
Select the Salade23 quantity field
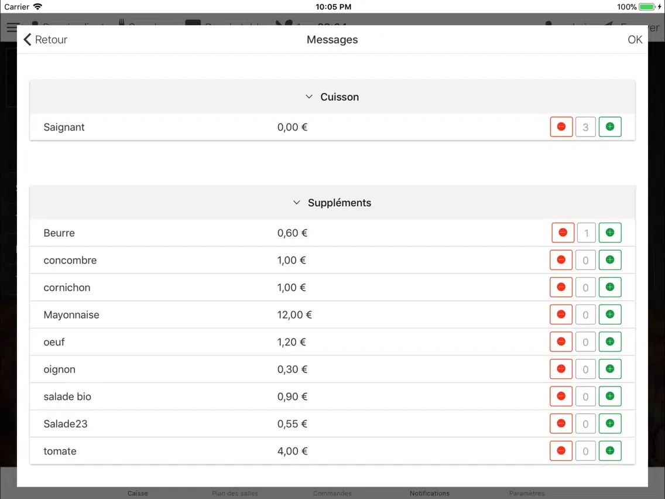pos(586,423)
